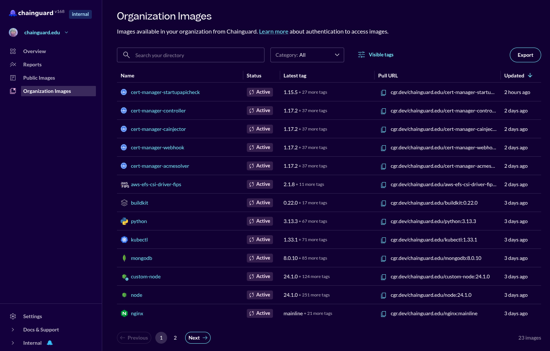Select the Public Images menu item
The height and width of the screenshot is (351, 550).
[x=39, y=77]
